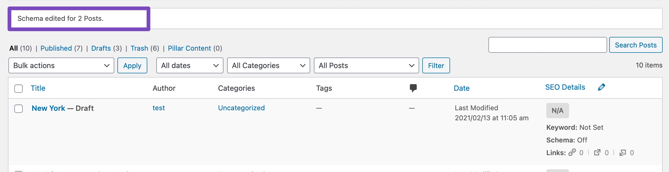Show the Drafts posts view

pyautogui.click(x=101, y=48)
